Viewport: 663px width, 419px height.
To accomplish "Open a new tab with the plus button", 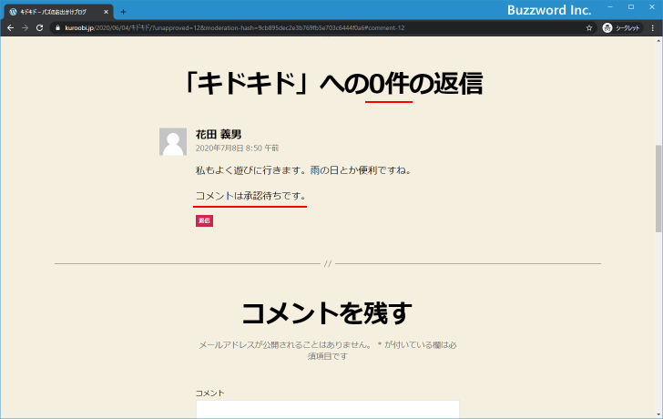I will pyautogui.click(x=123, y=12).
